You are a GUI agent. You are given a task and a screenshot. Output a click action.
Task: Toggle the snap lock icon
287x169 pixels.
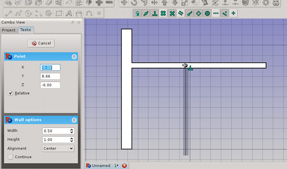[x=137, y=13]
